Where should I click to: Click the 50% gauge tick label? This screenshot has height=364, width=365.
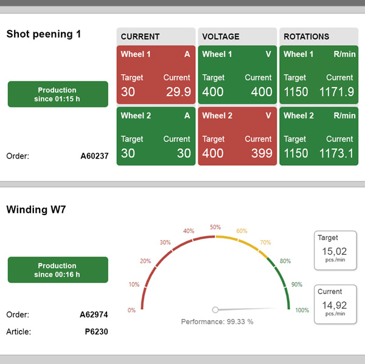coord(215,227)
